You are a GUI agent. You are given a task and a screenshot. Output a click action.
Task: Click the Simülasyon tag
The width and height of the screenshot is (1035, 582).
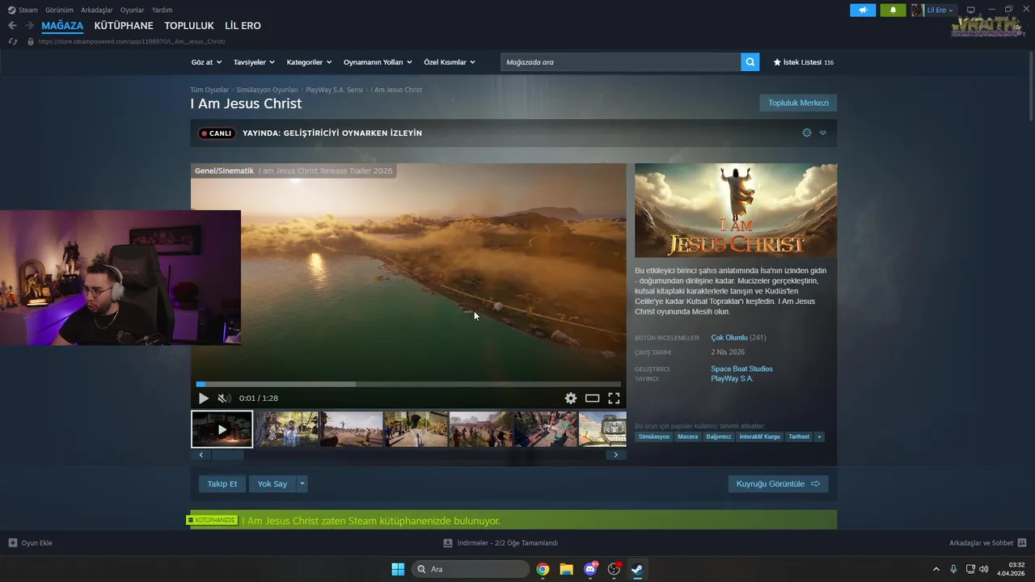tap(653, 436)
